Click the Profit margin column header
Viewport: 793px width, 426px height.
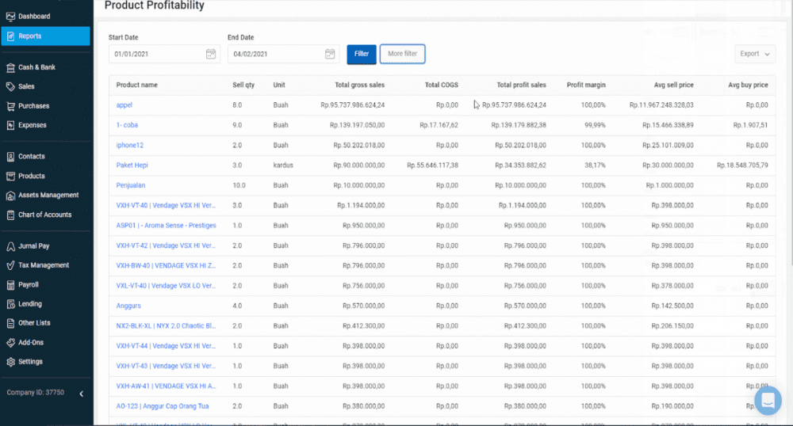586,86
